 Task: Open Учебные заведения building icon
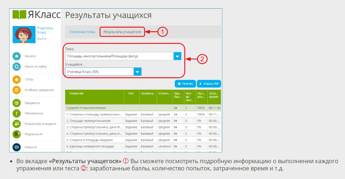17,90
